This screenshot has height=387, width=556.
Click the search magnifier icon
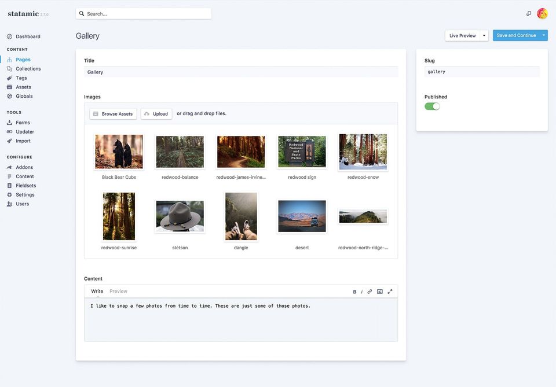click(x=82, y=13)
